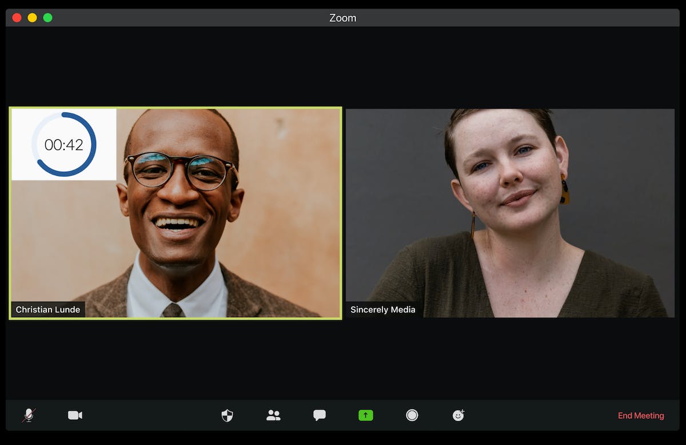Open the Reactions smiley icon
Image resolution: width=686 pixels, height=445 pixels.
(x=458, y=415)
